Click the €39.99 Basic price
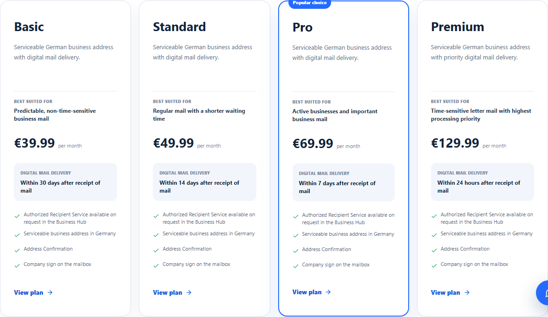This screenshot has height=317, width=548. 34,143
